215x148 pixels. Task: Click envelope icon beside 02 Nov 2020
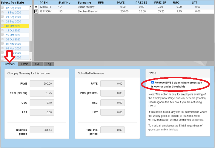2,44
